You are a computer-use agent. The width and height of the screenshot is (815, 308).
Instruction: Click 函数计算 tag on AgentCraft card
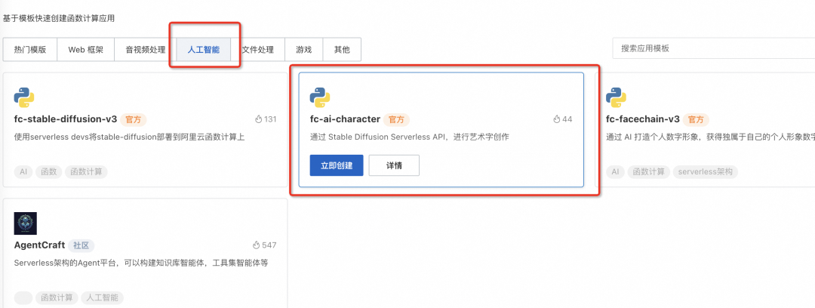pos(57,298)
